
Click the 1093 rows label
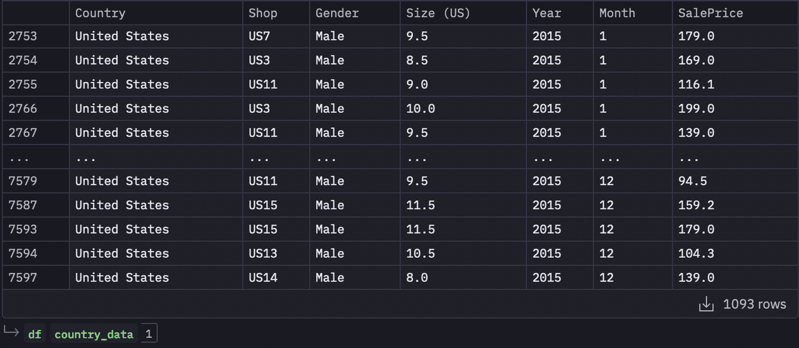tap(754, 304)
